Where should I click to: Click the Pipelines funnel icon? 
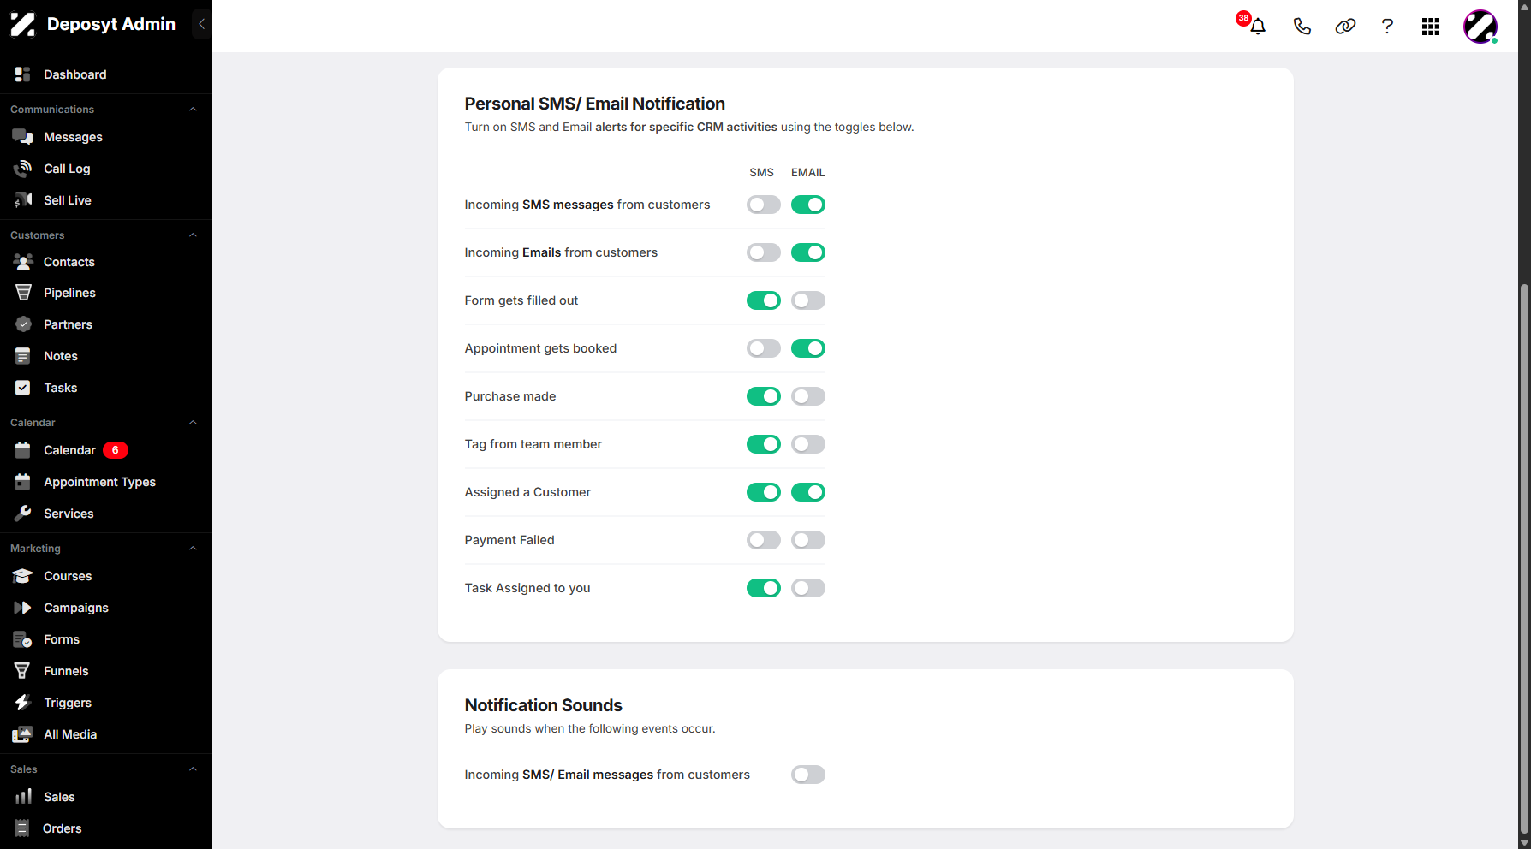[x=23, y=293]
